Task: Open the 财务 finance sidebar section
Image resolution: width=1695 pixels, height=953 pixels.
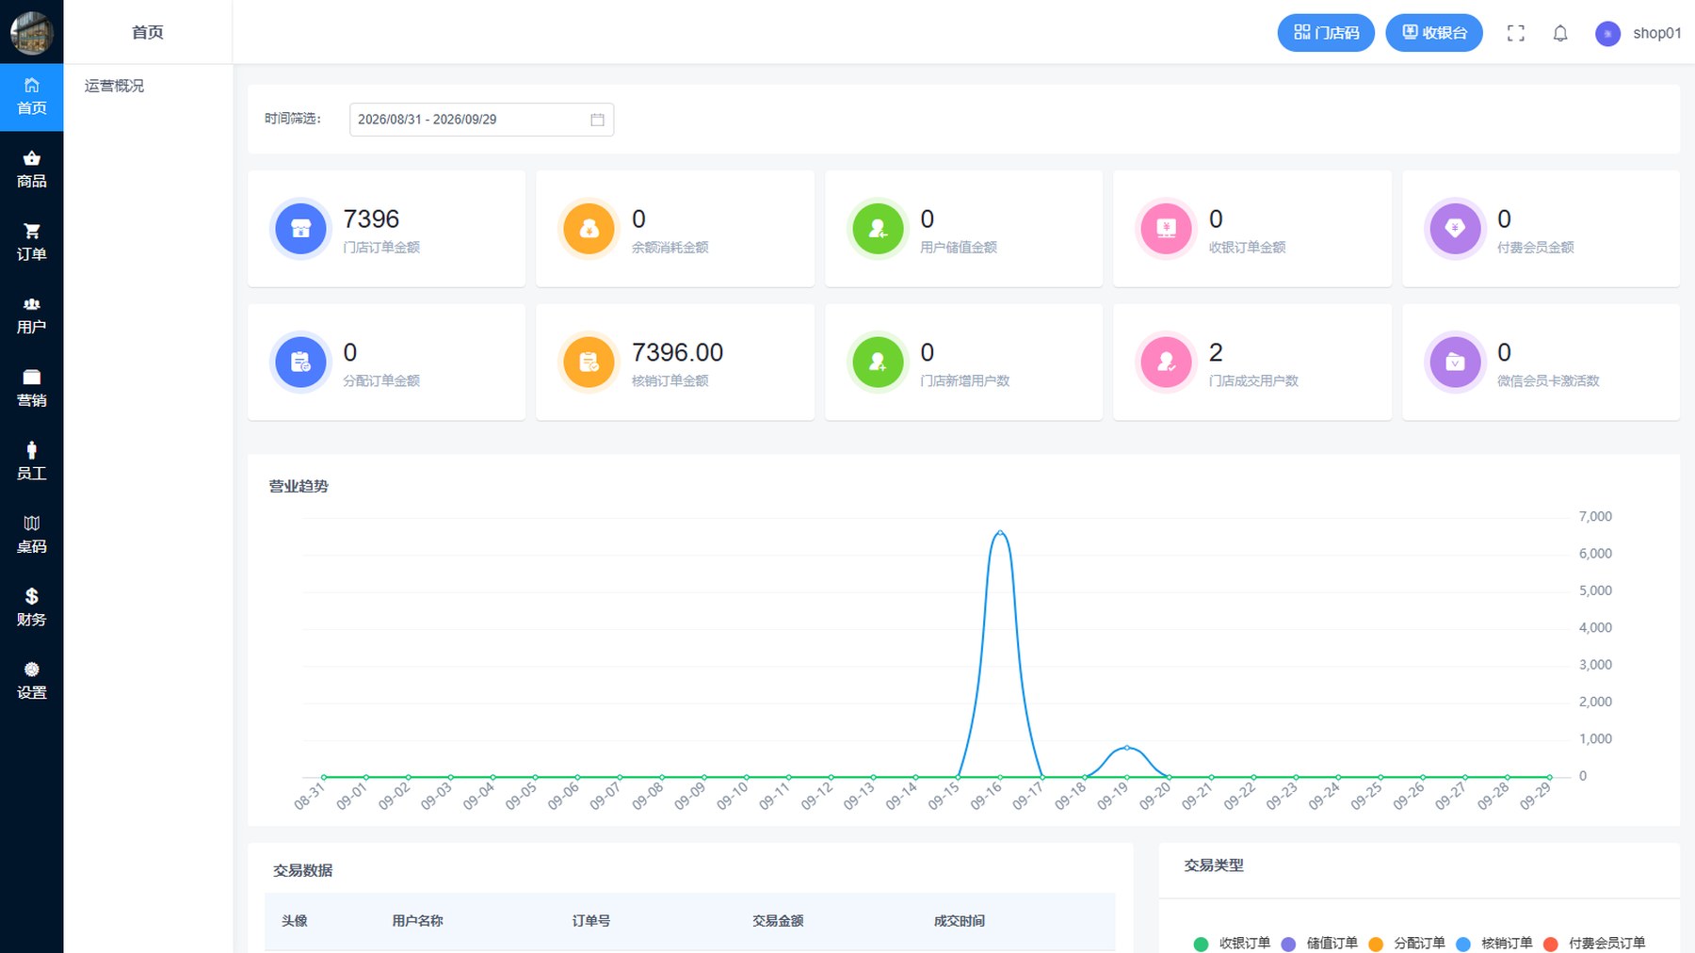Action: coord(31,607)
